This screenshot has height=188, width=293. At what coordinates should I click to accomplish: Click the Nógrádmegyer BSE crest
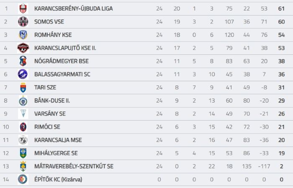click(x=23, y=61)
